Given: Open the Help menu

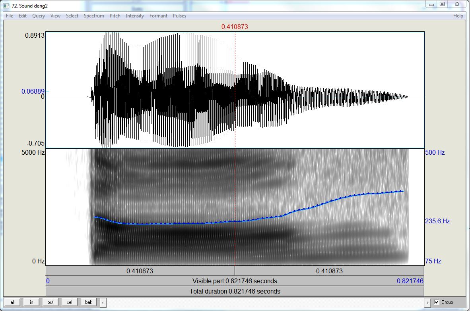Looking at the screenshot, I should pos(458,16).
